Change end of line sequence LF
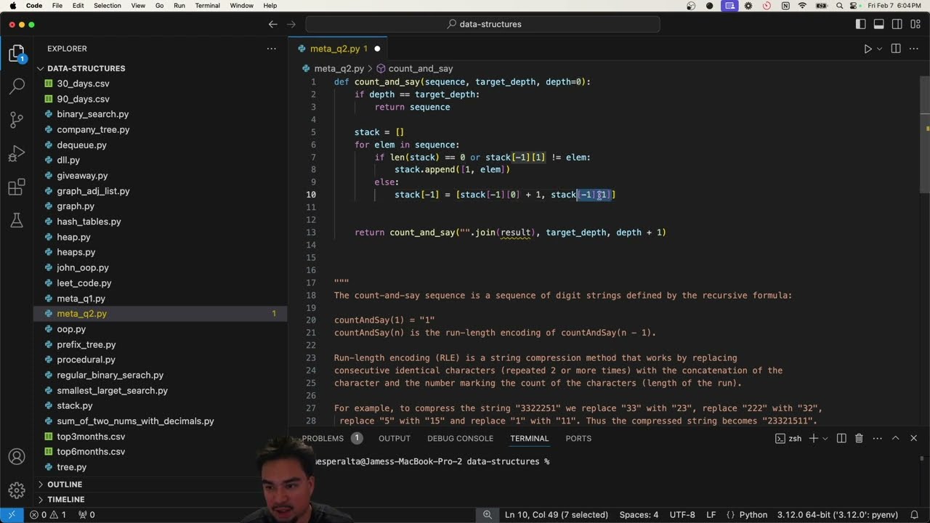The image size is (930, 523). click(711, 514)
